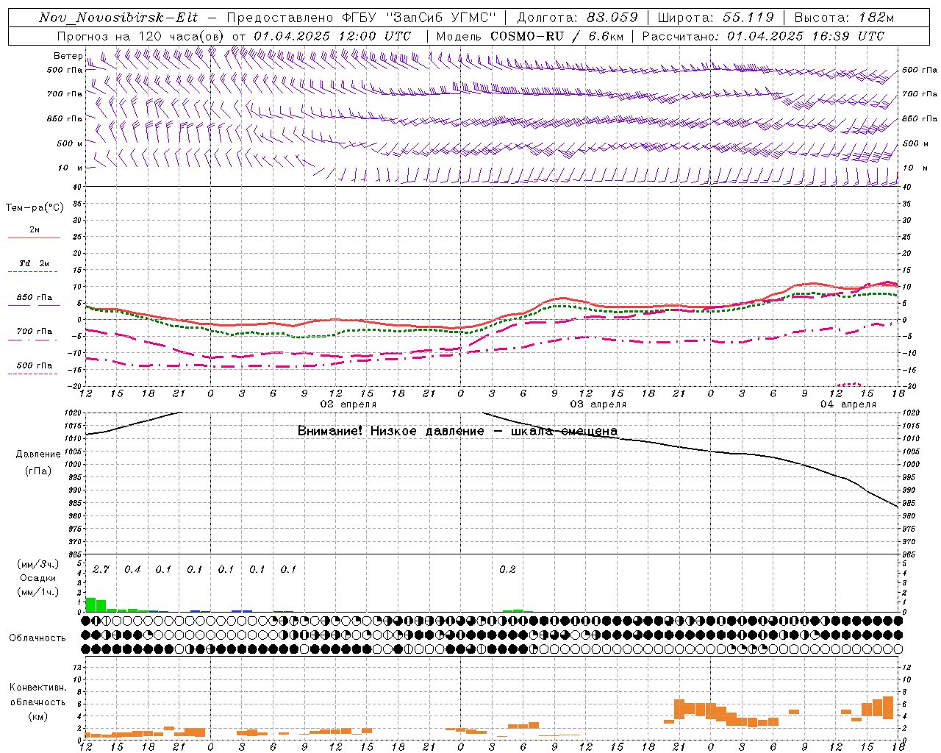
Task: Click the Давление pressure panel label
Action: [x=38, y=454]
